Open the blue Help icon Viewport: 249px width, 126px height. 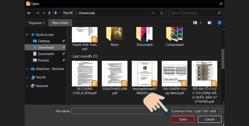219,23
